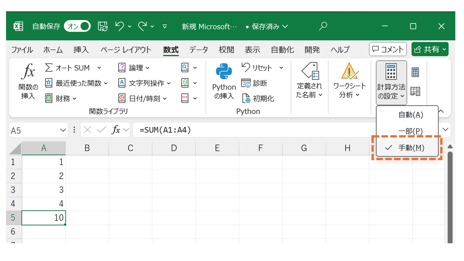Viewport: 464px width, 261px height.
Task: Switch to Automate (自動化) tab
Action: click(282, 49)
